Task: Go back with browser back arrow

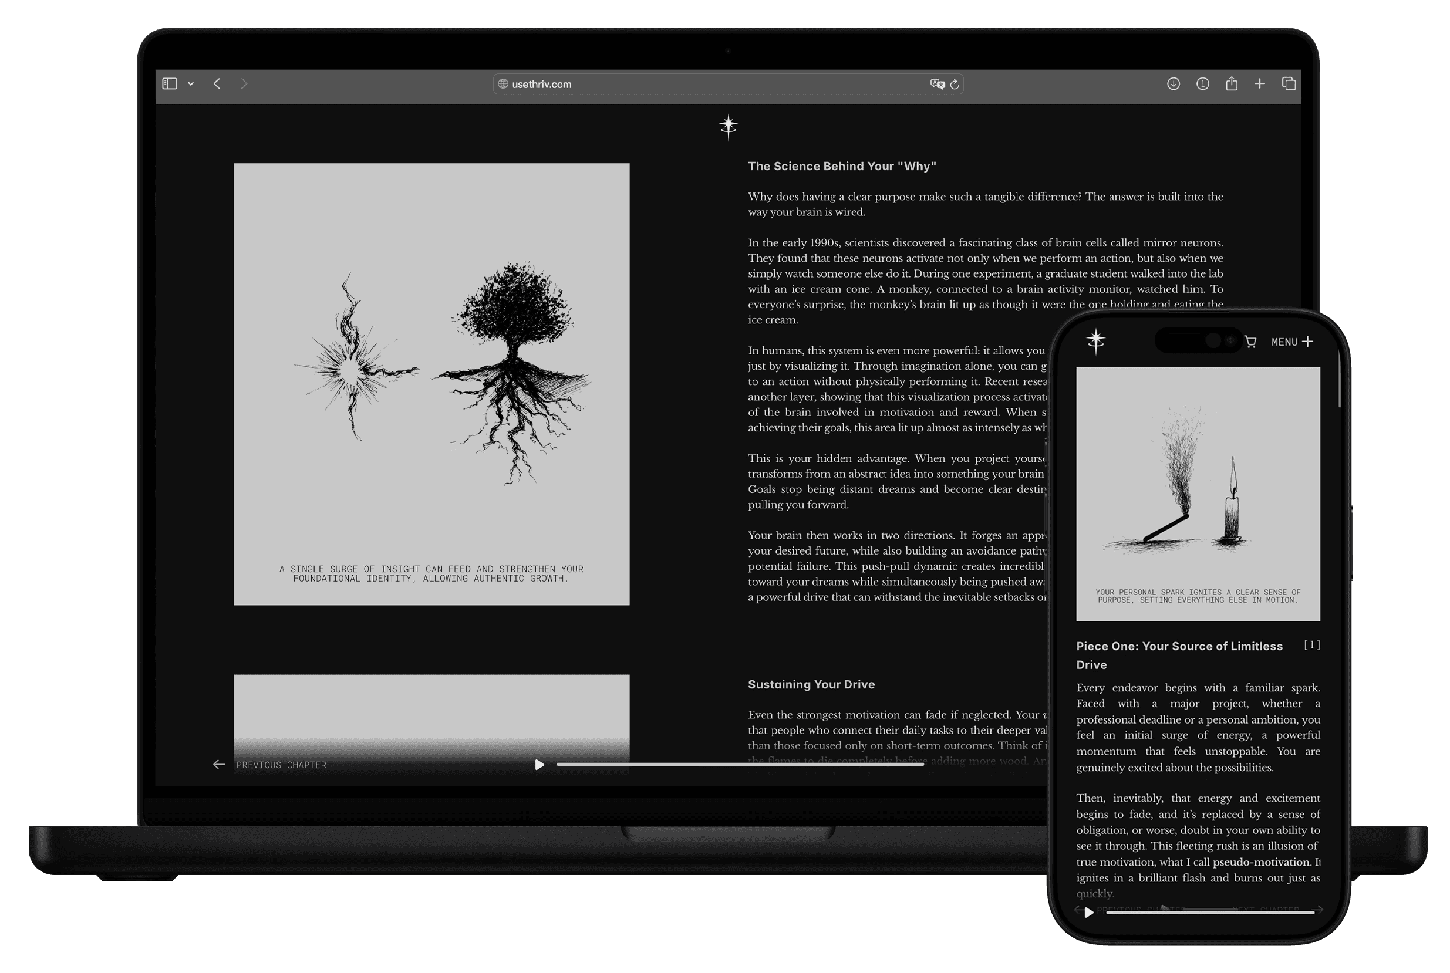Action: [217, 84]
